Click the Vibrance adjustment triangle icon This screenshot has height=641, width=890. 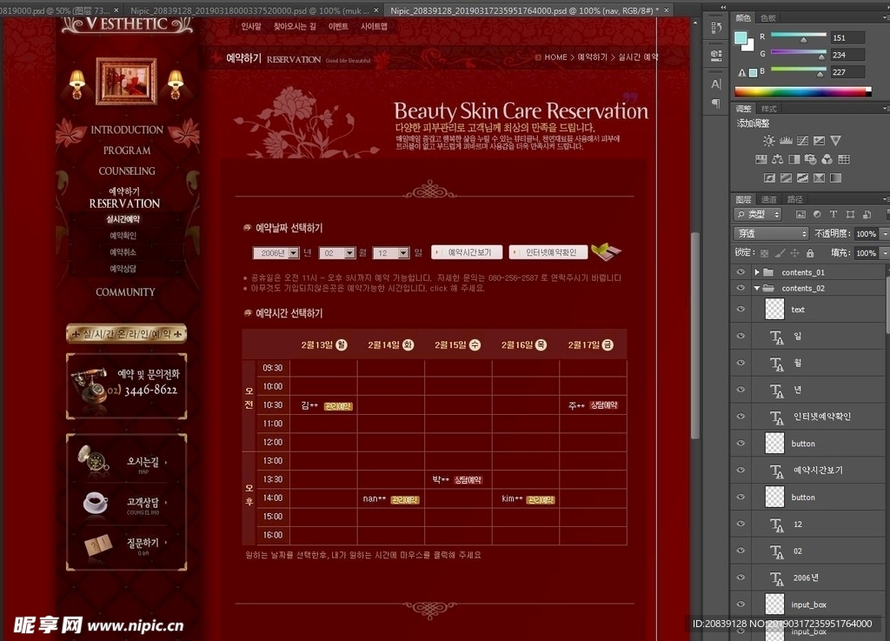point(835,141)
